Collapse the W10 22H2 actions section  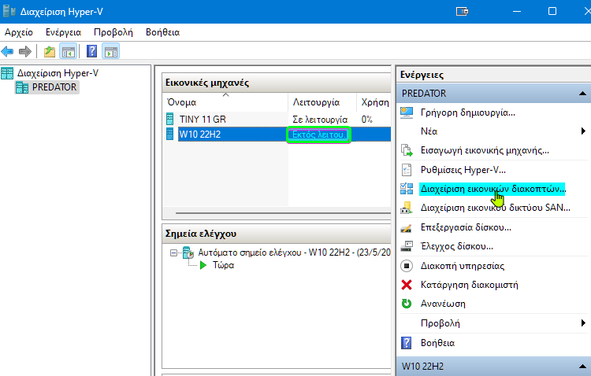(x=582, y=367)
